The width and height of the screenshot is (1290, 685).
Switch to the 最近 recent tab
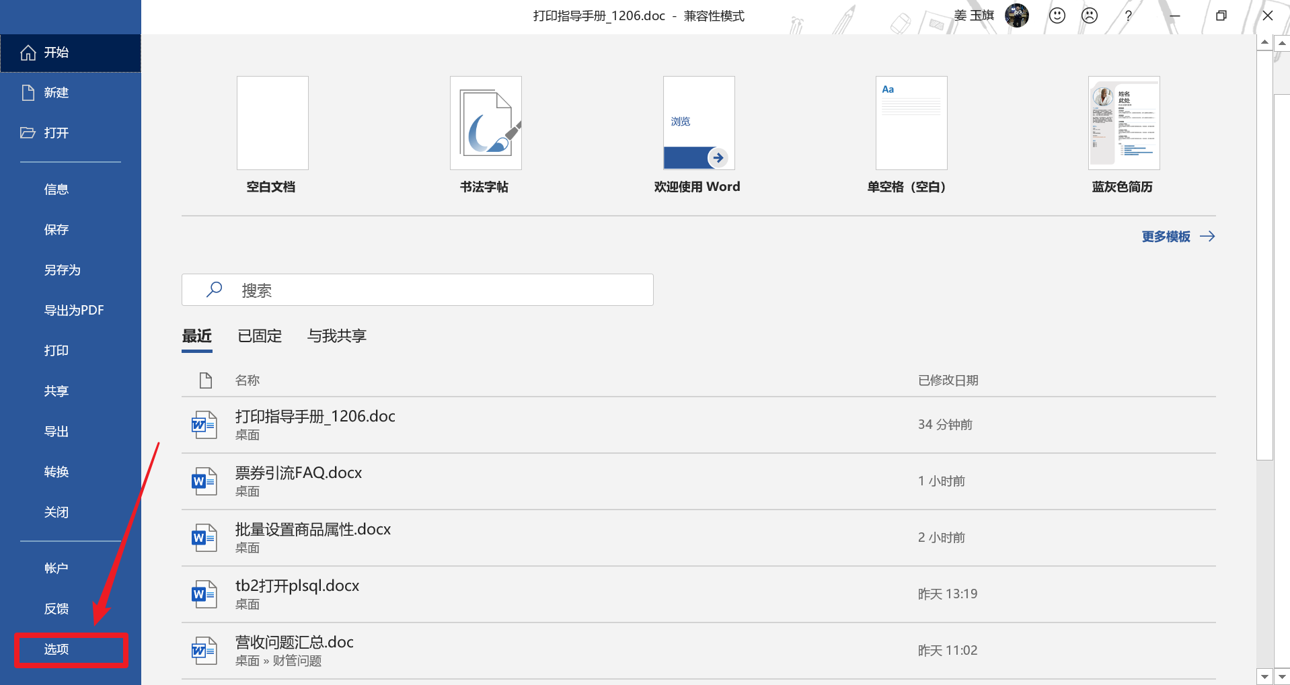click(x=197, y=336)
